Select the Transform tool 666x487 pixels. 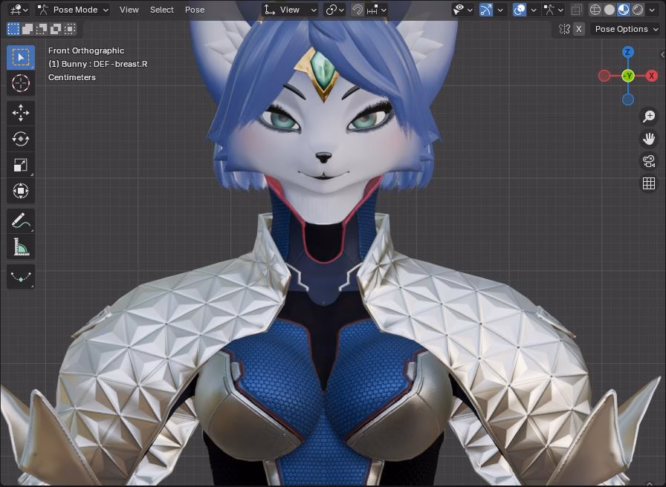pos(20,191)
